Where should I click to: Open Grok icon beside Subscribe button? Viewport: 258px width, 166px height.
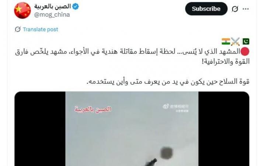tap(235, 9)
